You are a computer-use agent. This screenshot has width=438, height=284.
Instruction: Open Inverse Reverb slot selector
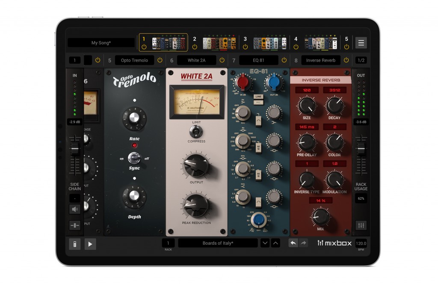(x=321, y=60)
